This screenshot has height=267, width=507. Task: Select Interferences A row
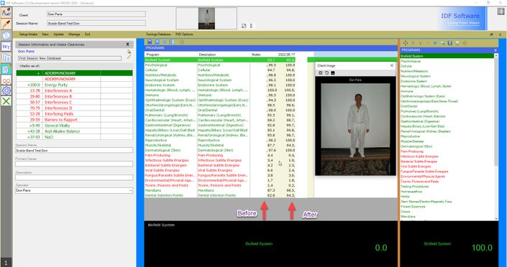pos(74,90)
